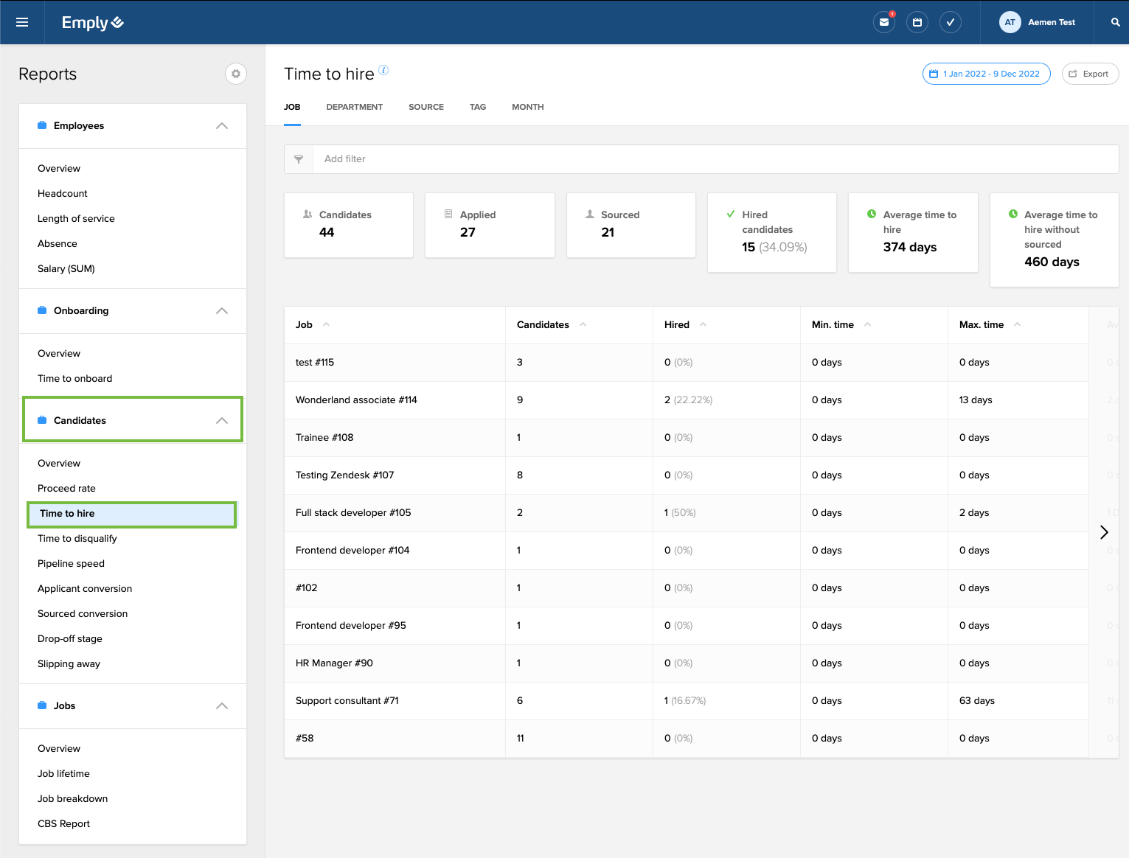
Task: Click the AT user avatar
Action: click(1010, 22)
